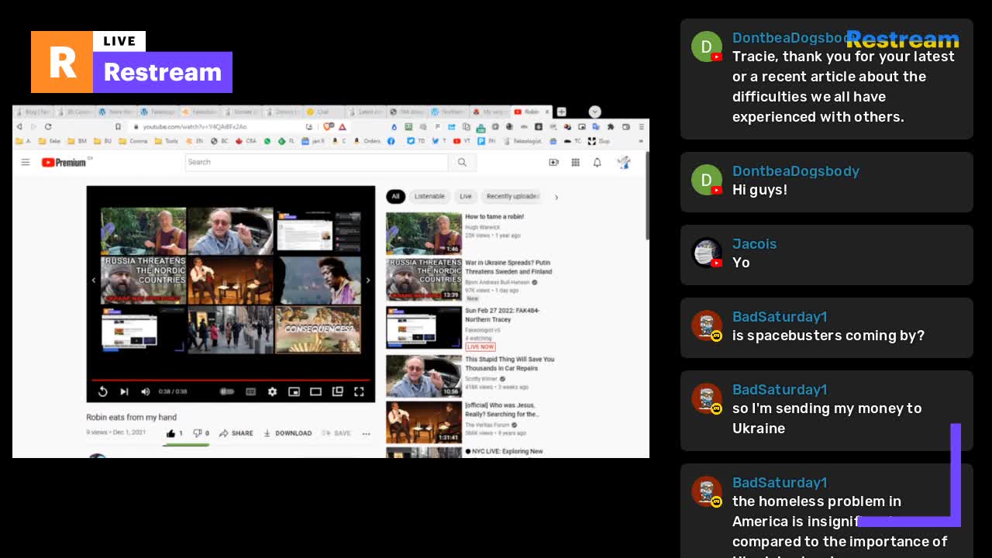Screen dimensions: 992x558
Task: Click the SAVE to playlist button
Action: tap(336, 433)
